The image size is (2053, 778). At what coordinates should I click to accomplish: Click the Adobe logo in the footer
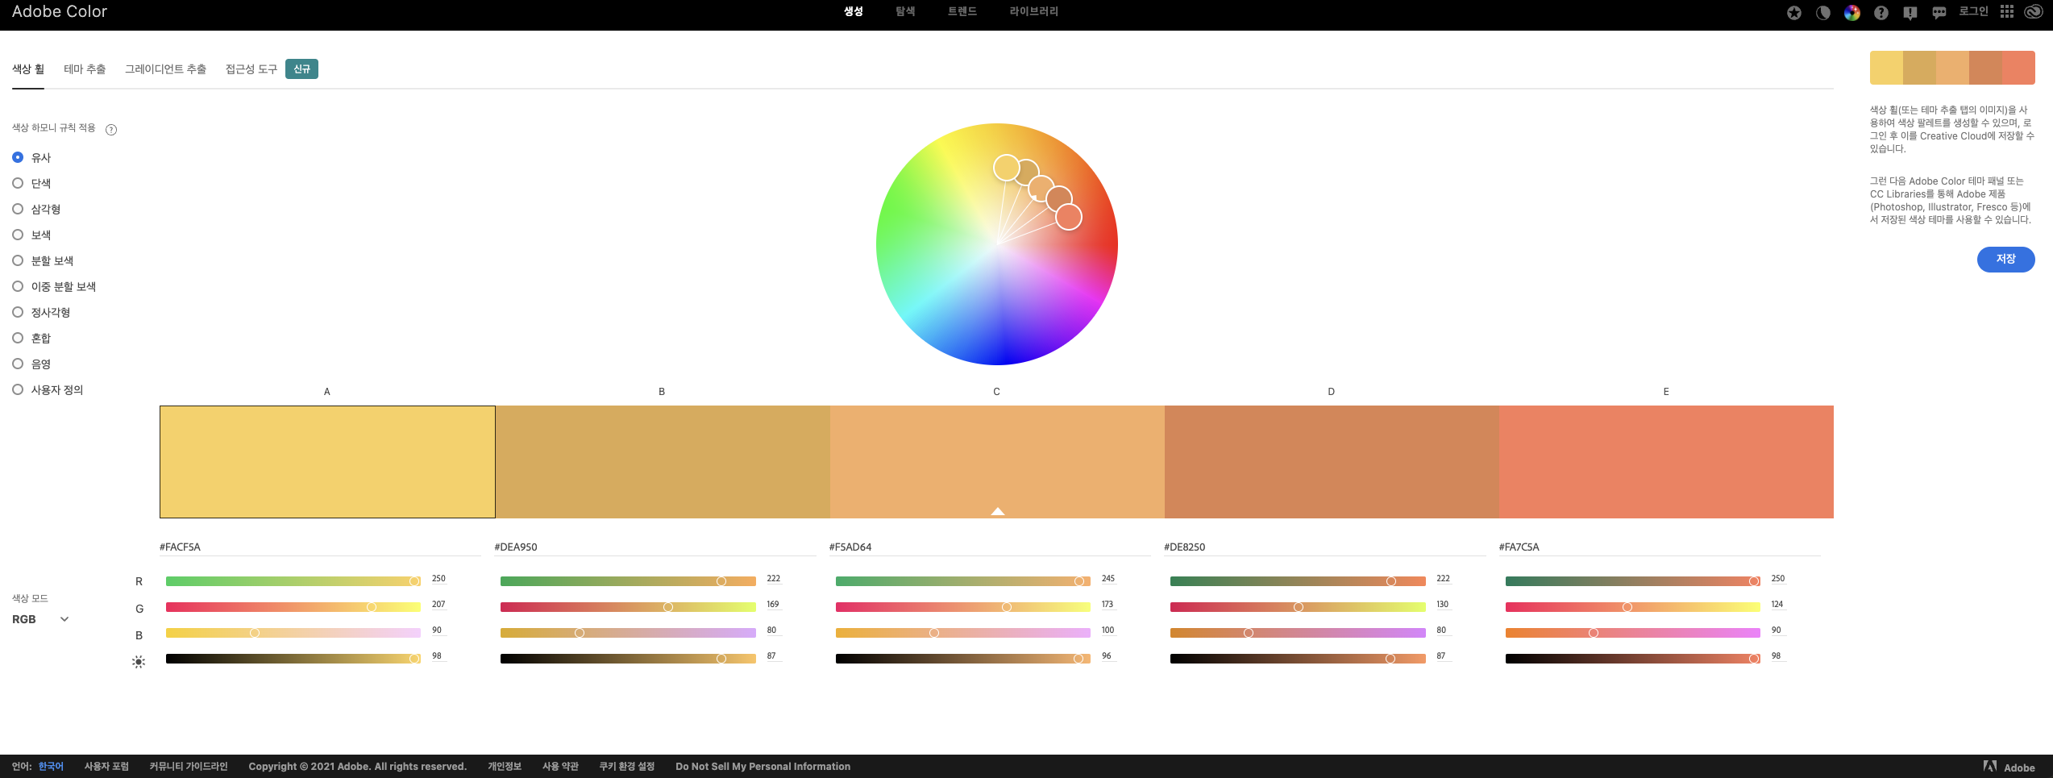2009,767
